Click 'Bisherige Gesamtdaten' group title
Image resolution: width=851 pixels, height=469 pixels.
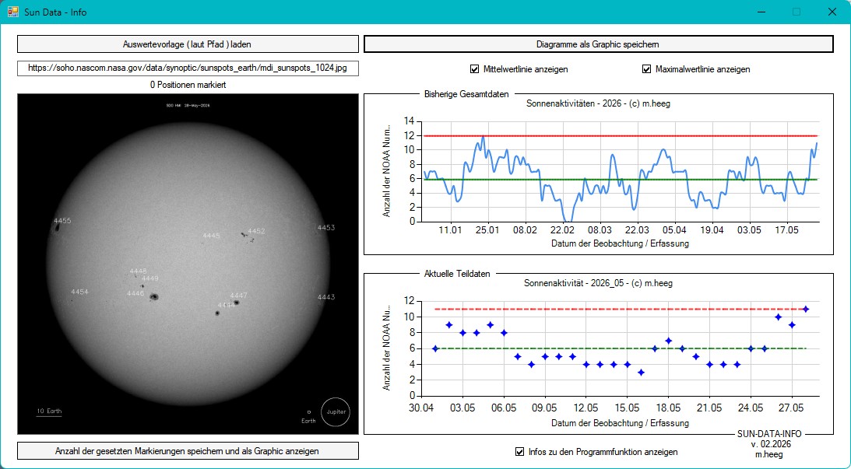coord(466,94)
